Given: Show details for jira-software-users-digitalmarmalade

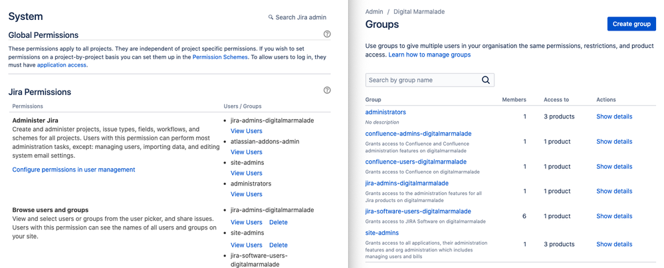Looking at the screenshot, I should 614,216.
